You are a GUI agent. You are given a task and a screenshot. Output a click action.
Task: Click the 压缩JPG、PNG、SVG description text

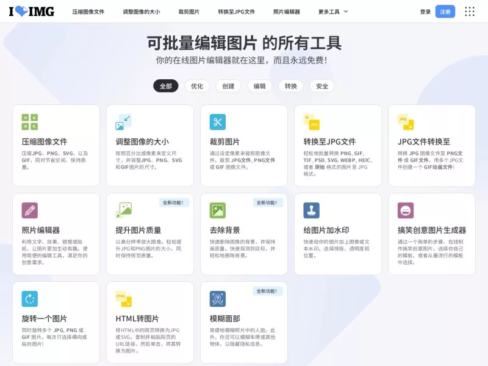click(55, 160)
